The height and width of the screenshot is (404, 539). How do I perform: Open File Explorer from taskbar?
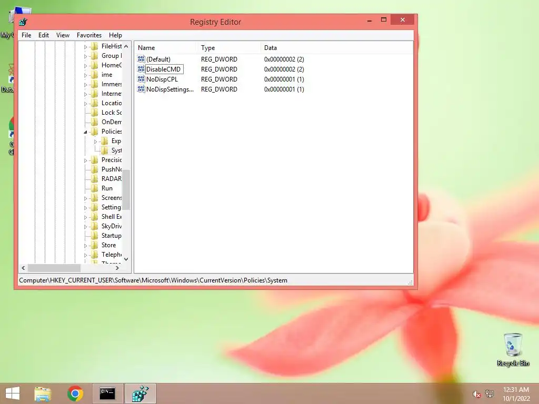pos(43,393)
